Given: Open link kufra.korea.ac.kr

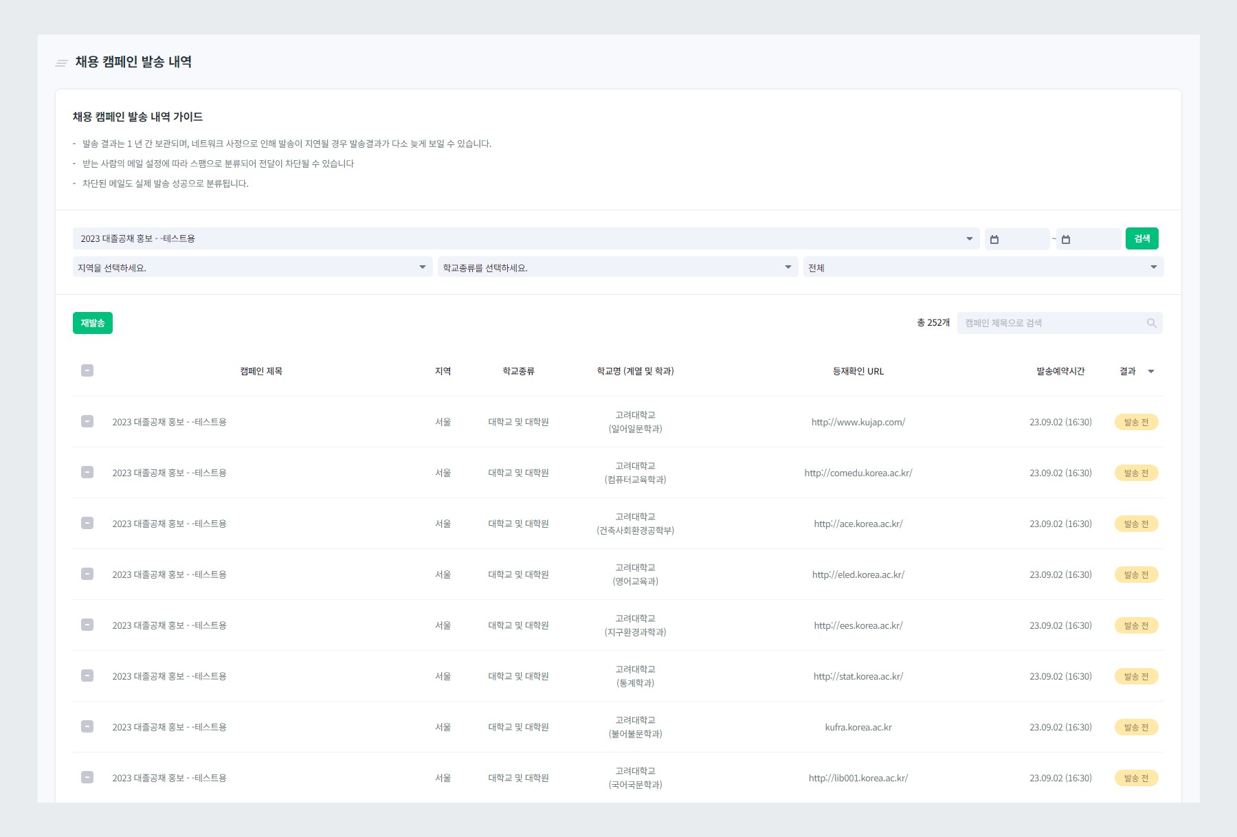Looking at the screenshot, I should tap(858, 727).
